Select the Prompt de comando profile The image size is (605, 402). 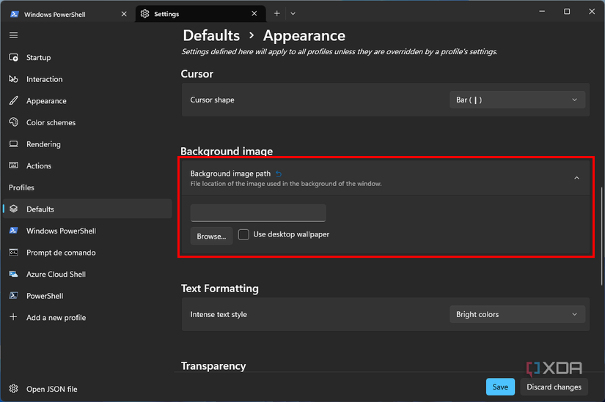61,253
